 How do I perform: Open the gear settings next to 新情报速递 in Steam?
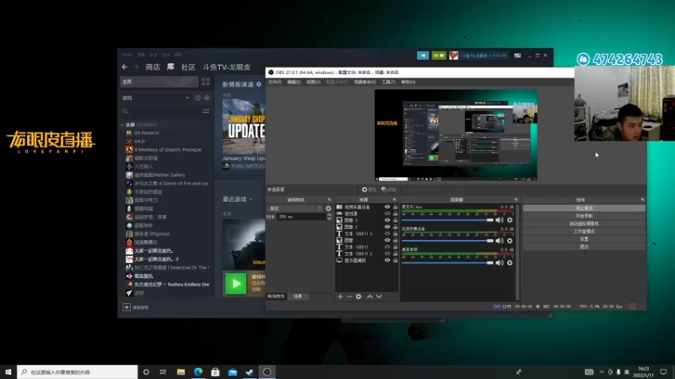(x=259, y=84)
